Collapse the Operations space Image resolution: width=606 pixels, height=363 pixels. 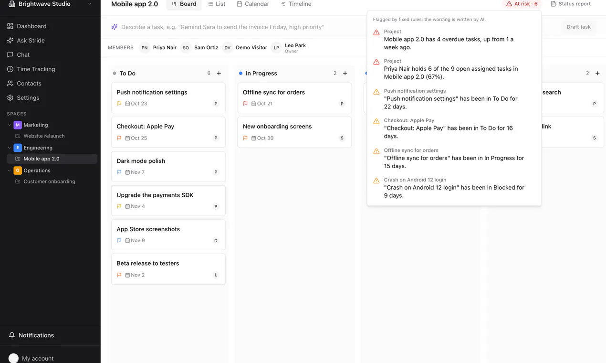click(9, 171)
